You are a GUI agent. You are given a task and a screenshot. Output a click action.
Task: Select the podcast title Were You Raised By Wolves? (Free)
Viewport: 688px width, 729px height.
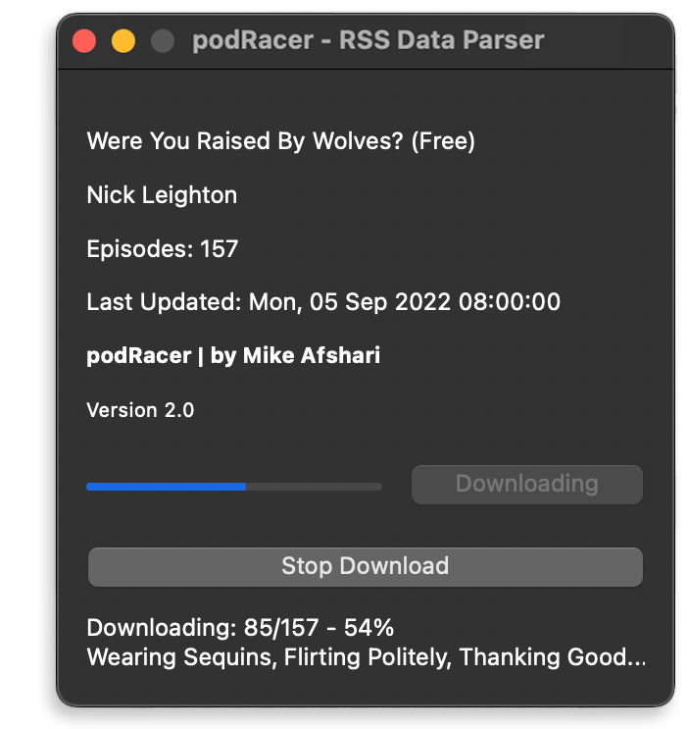(280, 141)
